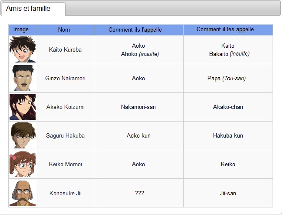Select the Saguru Hakuba name
The height and width of the screenshot is (217, 283).
65,135
